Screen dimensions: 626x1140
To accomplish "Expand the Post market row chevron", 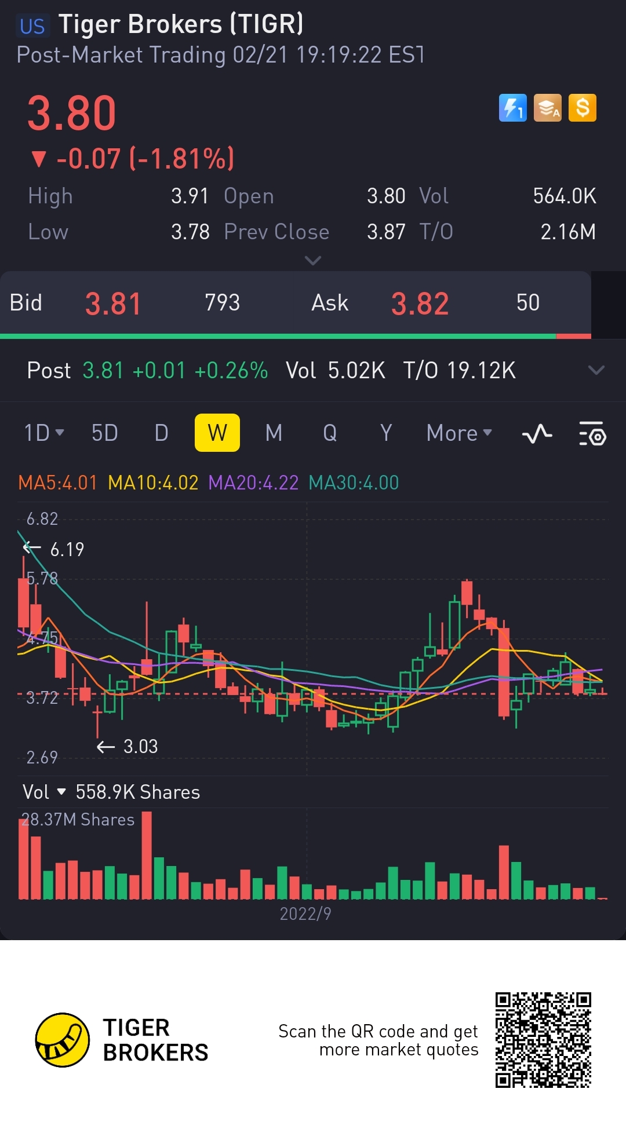I will (596, 370).
